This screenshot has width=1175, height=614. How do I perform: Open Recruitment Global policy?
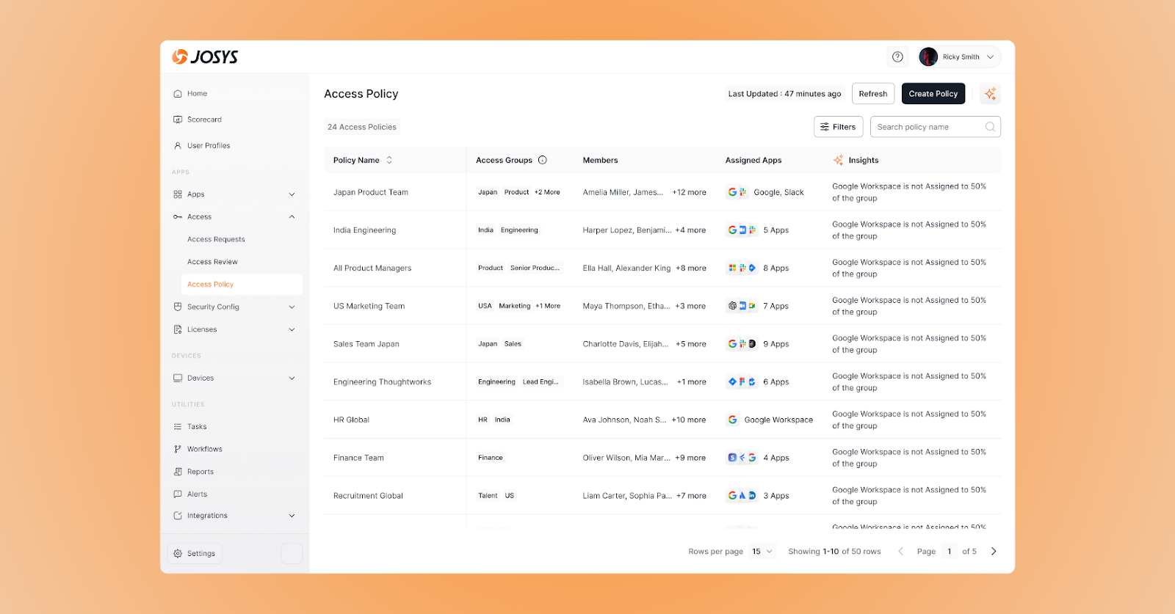tap(368, 496)
